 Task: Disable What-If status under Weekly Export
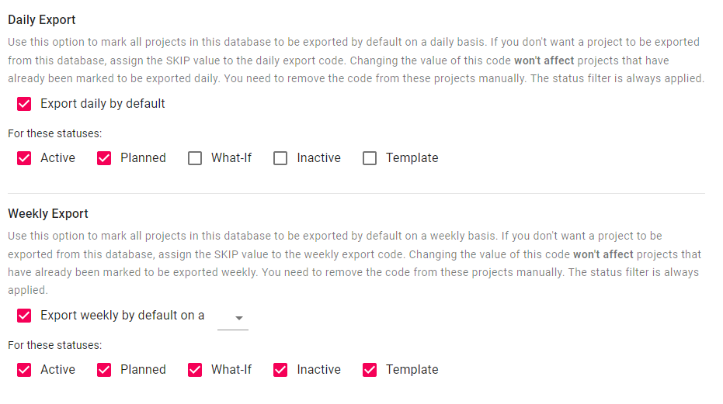point(195,370)
